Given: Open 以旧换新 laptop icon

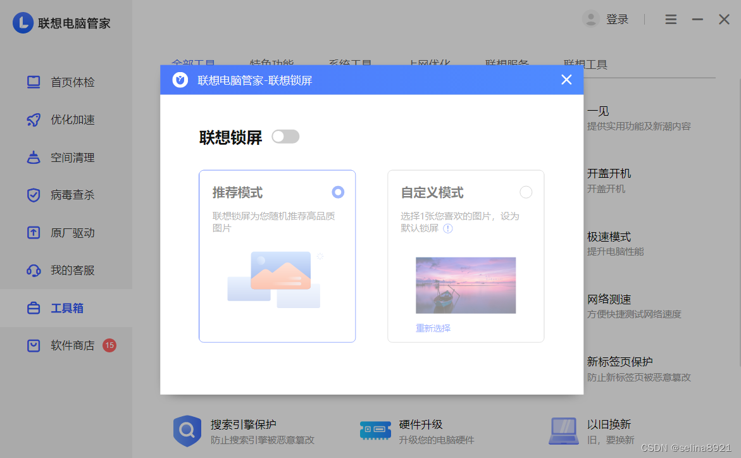Looking at the screenshot, I should pyautogui.click(x=564, y=431).
